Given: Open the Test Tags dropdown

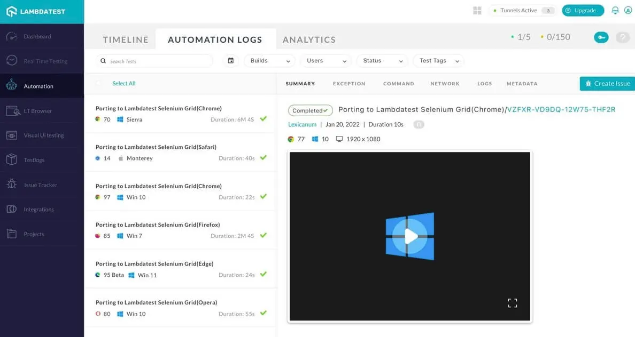Looking at the screenshot, I should tap(439, 61).
